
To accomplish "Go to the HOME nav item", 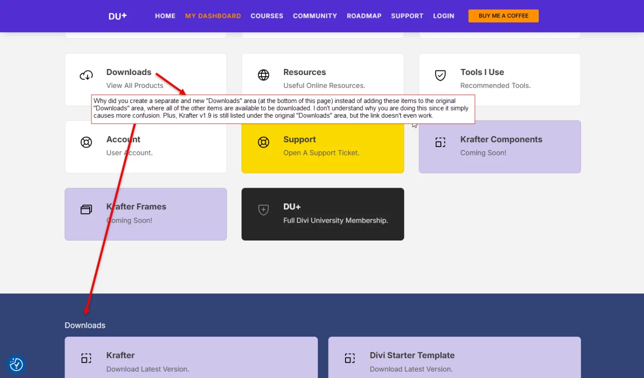I will (x=165, y=16).
